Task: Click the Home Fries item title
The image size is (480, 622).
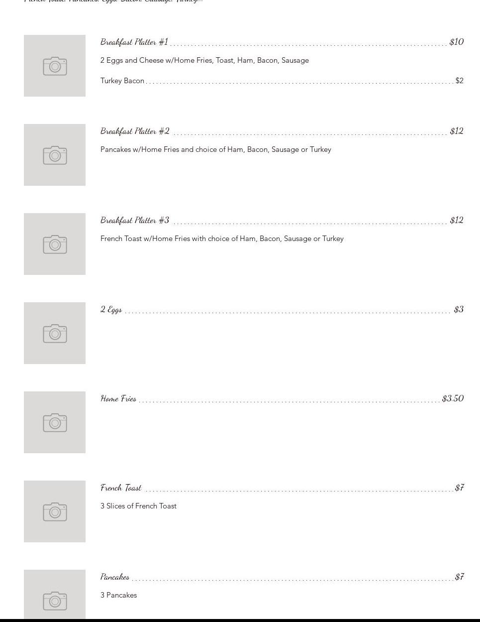Action: 118,398
